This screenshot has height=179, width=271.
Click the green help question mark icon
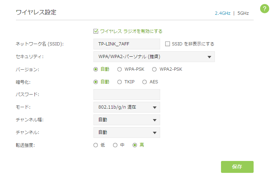(265, 9)
